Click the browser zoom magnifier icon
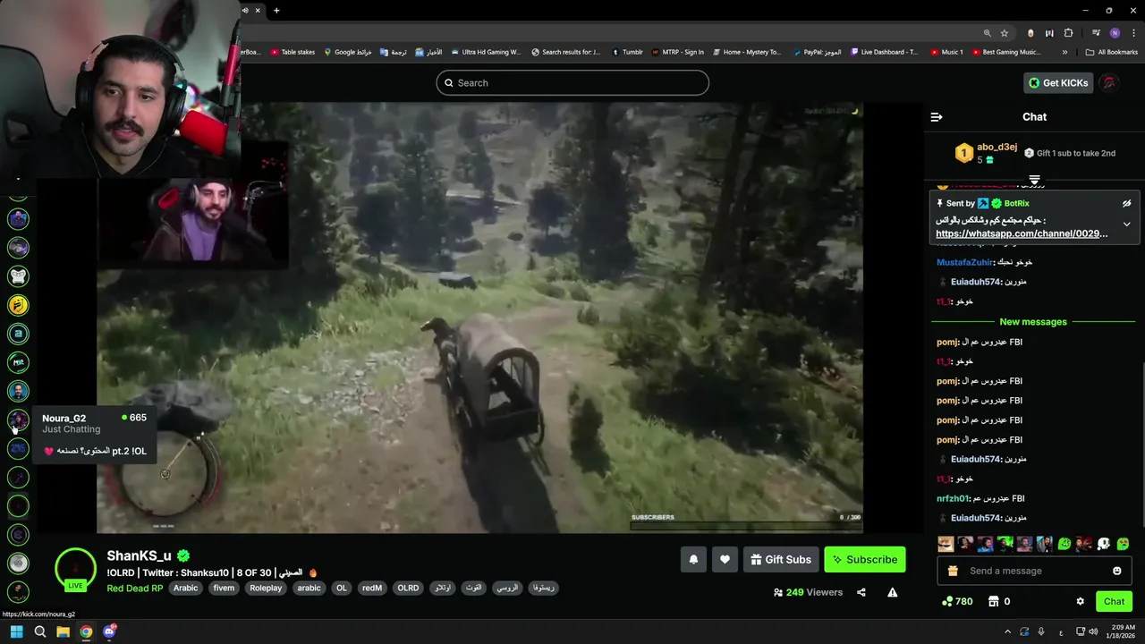This screenshot has width=1145, height=644. (988, 33)
